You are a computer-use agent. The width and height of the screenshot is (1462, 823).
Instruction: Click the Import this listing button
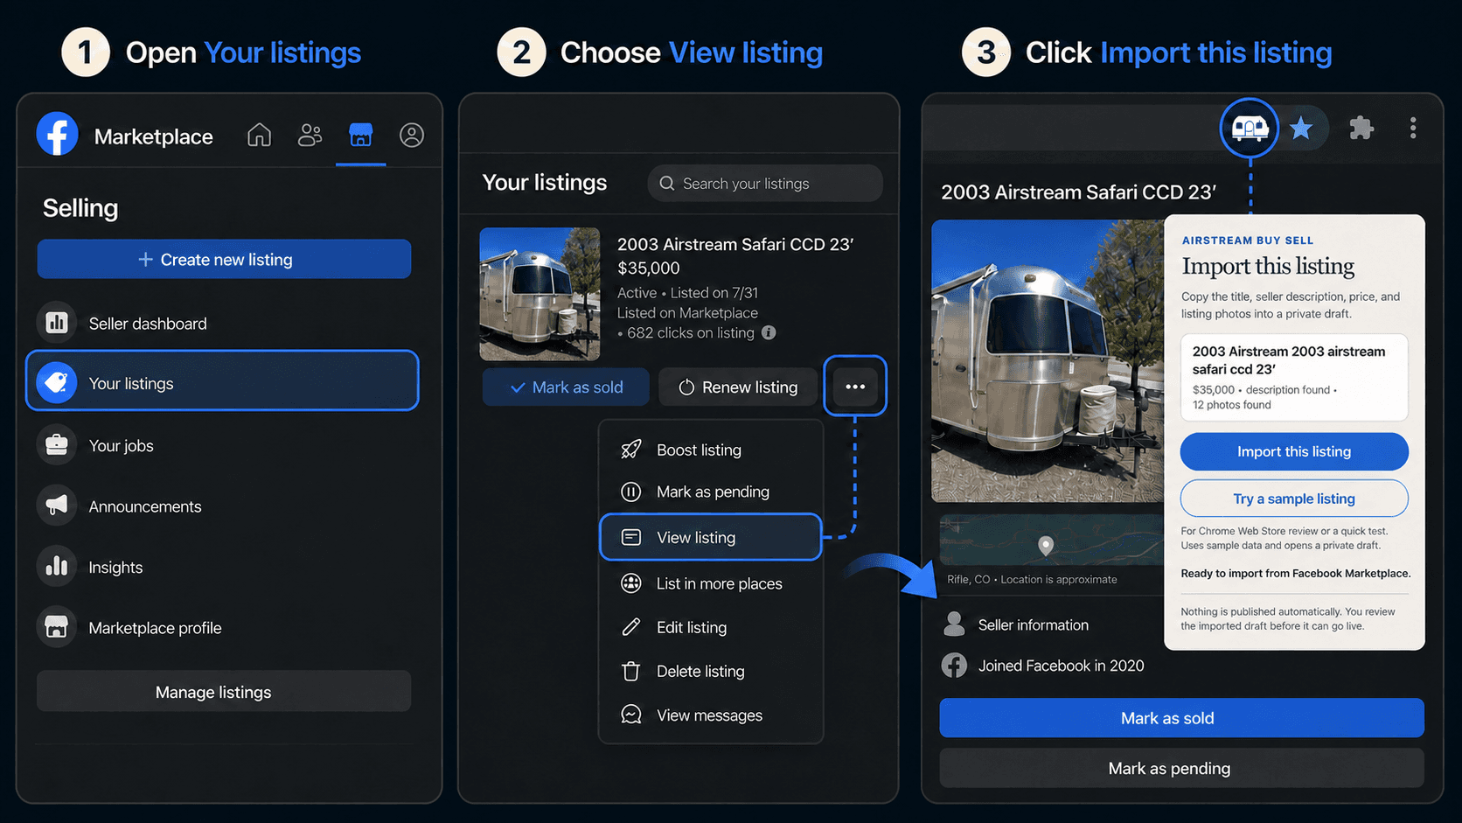pyautogui.click(x=1294, y=451)
